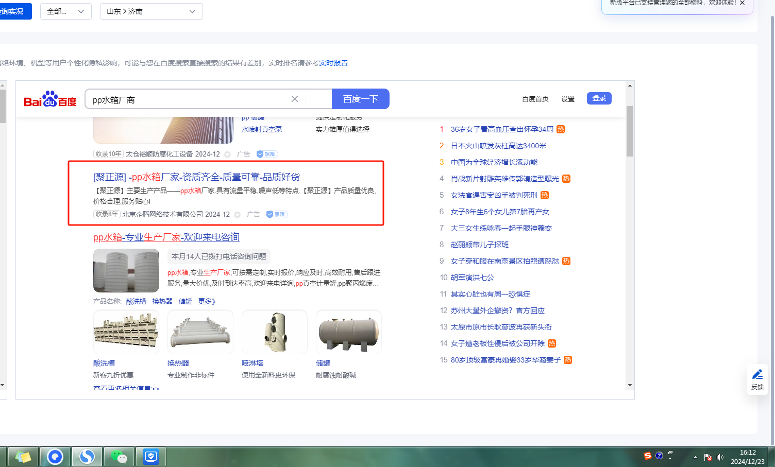Click the 喷淋塔 caption link below product image
This screenshot has width=775, height=467.
click(252, 363)
